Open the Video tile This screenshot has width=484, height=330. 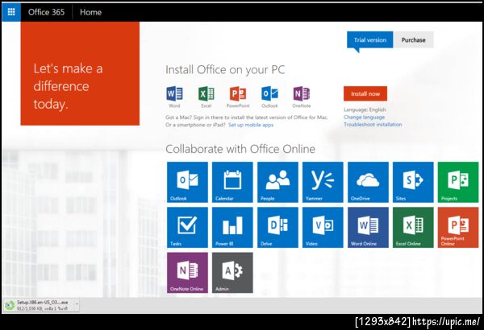click(x=323, y=228)
